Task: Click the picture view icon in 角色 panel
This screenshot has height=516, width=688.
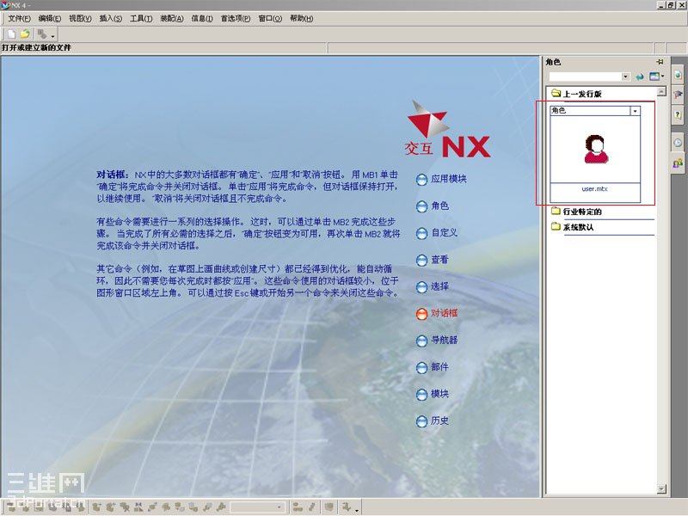Action: click(654, 77)
